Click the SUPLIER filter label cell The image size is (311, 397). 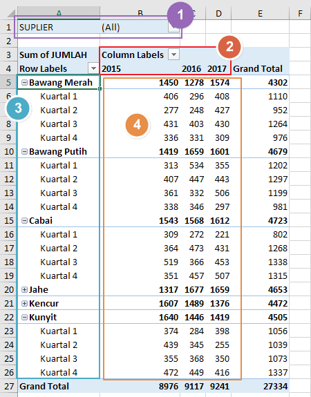[59, 27]
